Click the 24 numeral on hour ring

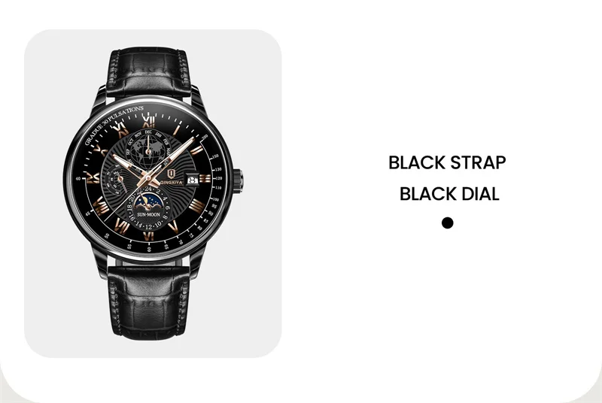coord(148,189)
